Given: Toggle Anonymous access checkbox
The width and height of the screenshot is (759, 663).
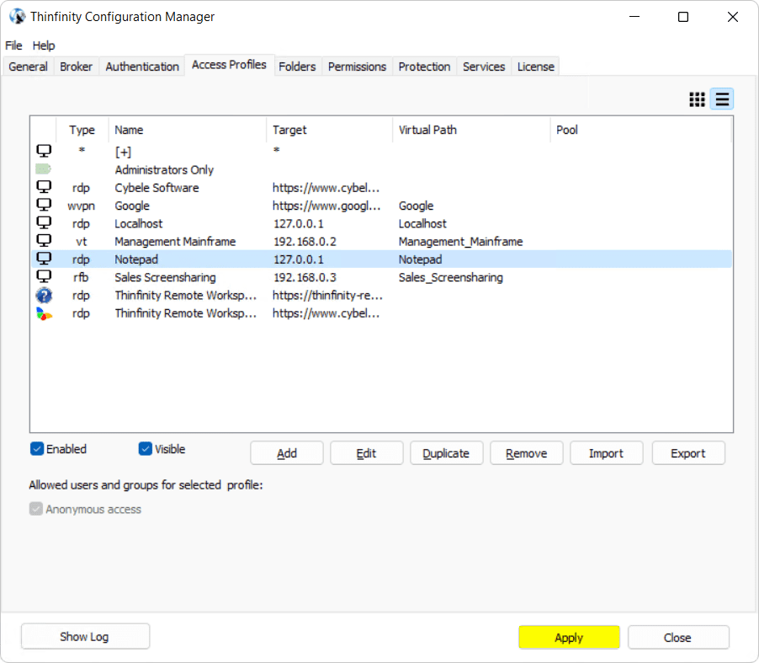Looking at the screenshot, I should point(36,509).
